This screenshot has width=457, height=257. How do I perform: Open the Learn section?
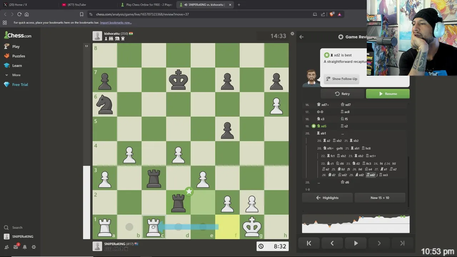pos(13,66)
